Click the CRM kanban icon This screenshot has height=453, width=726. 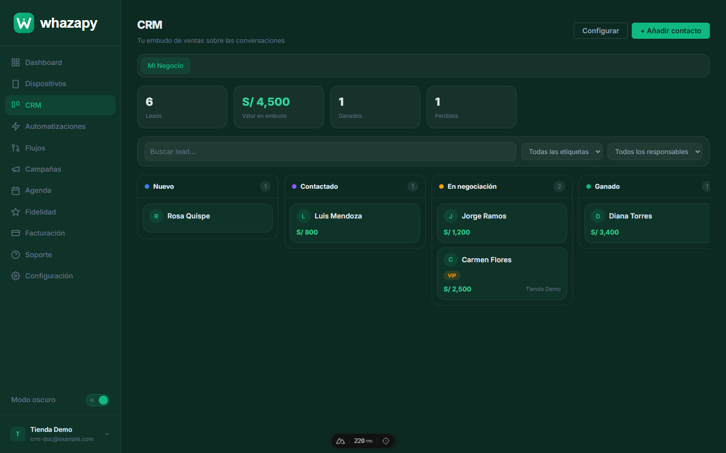(16, 105)
